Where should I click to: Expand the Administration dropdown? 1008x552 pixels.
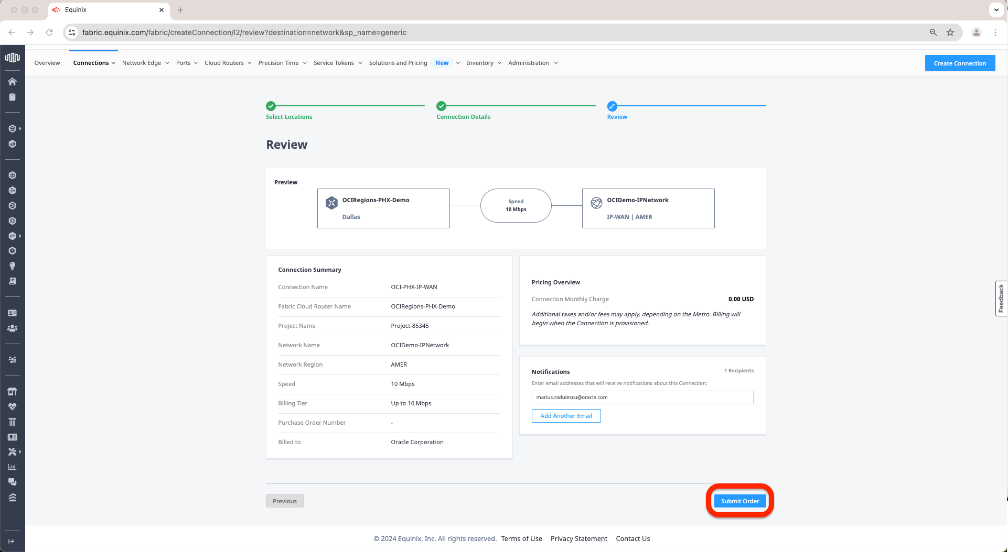pos(532,63)
